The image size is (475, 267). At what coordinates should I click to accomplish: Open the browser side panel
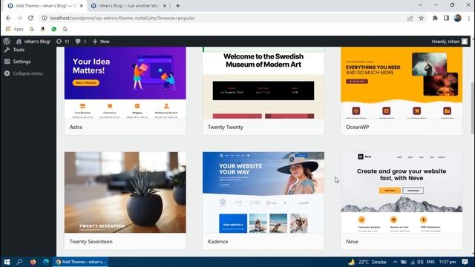(446, 18)
